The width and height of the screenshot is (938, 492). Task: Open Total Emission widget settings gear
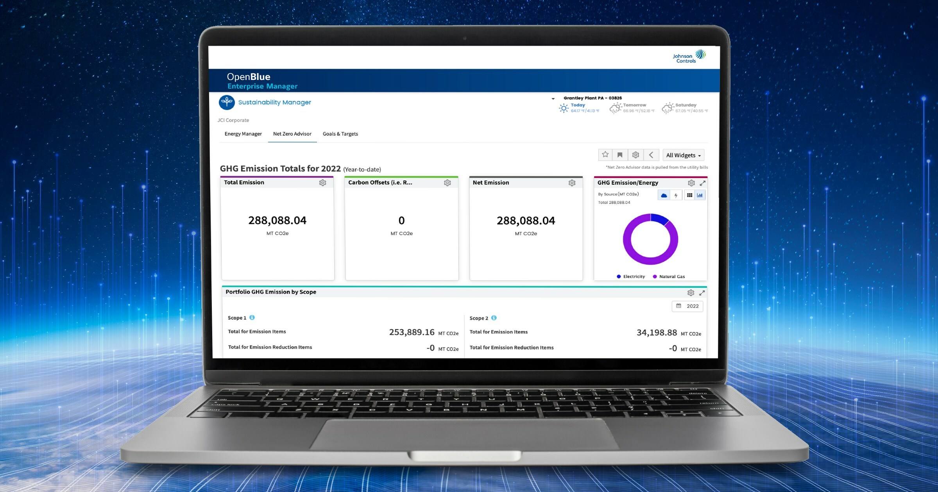(x=322, y=183)
